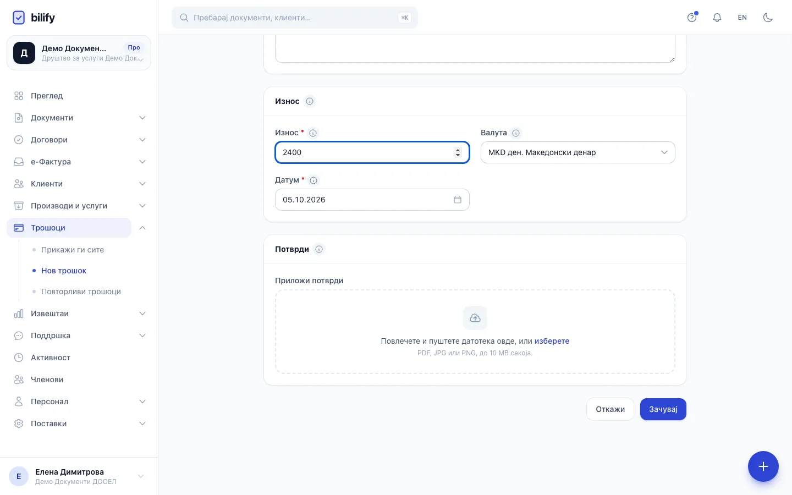
Task: Click info icon next to Датум label
Action: coord(313,180)
